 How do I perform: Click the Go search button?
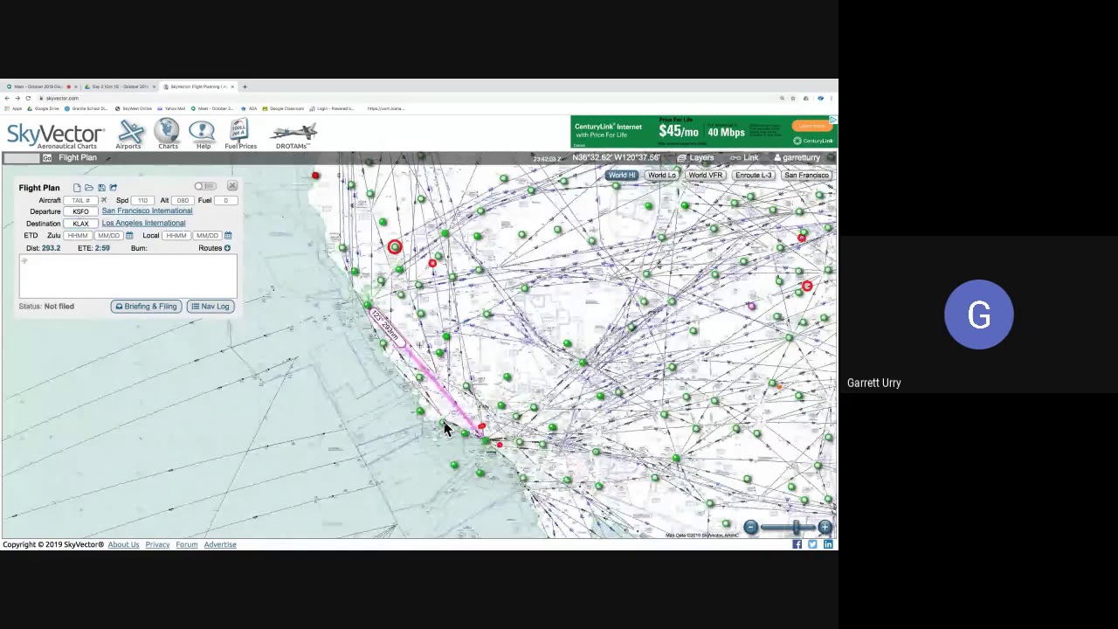pos(47,157)
